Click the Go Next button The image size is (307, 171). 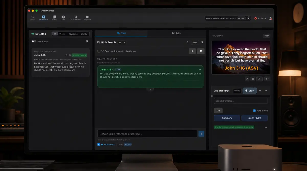pyautogui.click(x=241, y=18)
